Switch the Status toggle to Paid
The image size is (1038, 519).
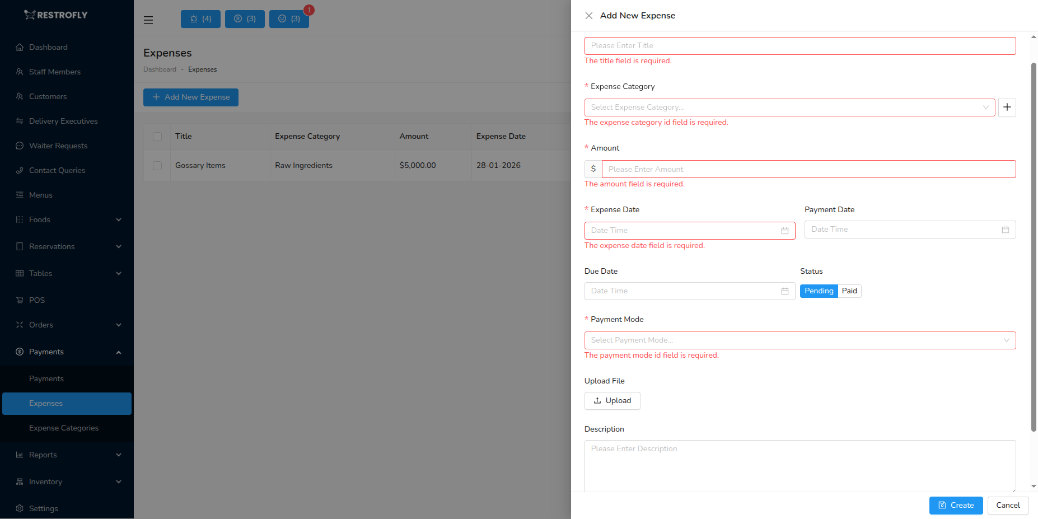tap(849, 291)
